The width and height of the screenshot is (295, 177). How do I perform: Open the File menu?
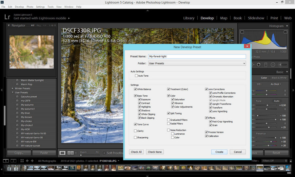pos(3,7)
